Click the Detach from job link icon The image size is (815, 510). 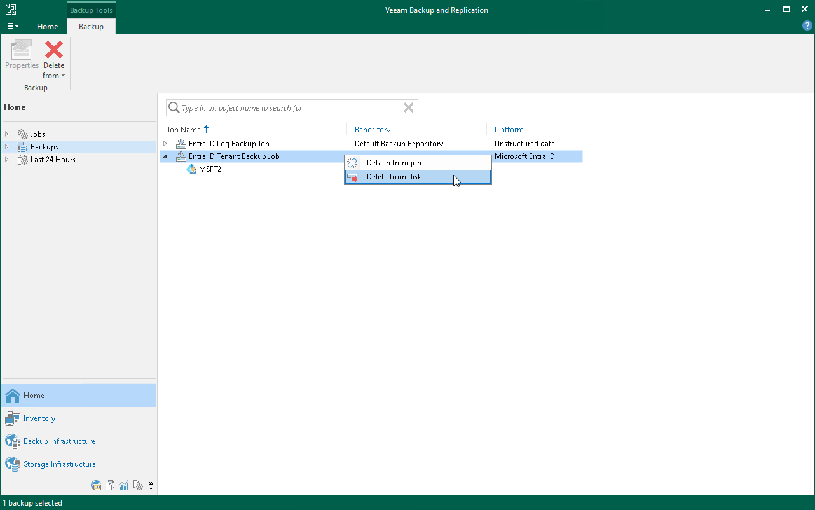point(352,163)
